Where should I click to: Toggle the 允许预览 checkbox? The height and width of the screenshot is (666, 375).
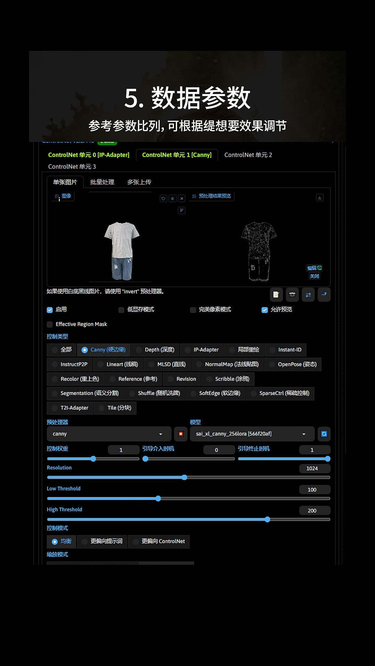click(x=265, y=310)
